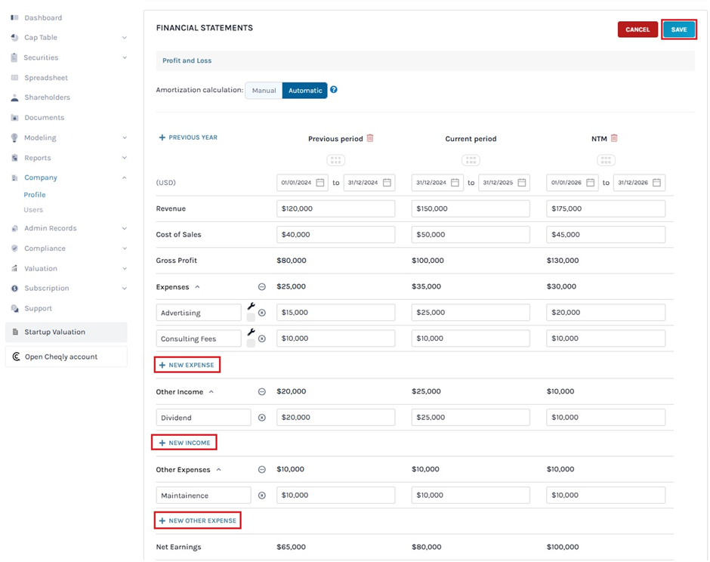The image size is (710, 562).
Task: Click the Previous period Revenue field
Action: point(335,208)
